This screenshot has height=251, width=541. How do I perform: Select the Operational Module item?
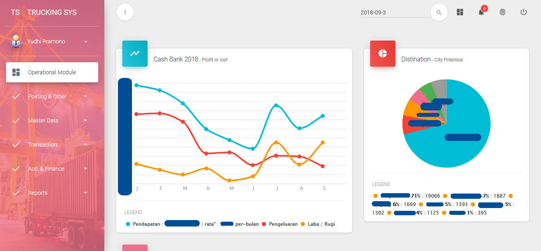(x=52, y=72)
